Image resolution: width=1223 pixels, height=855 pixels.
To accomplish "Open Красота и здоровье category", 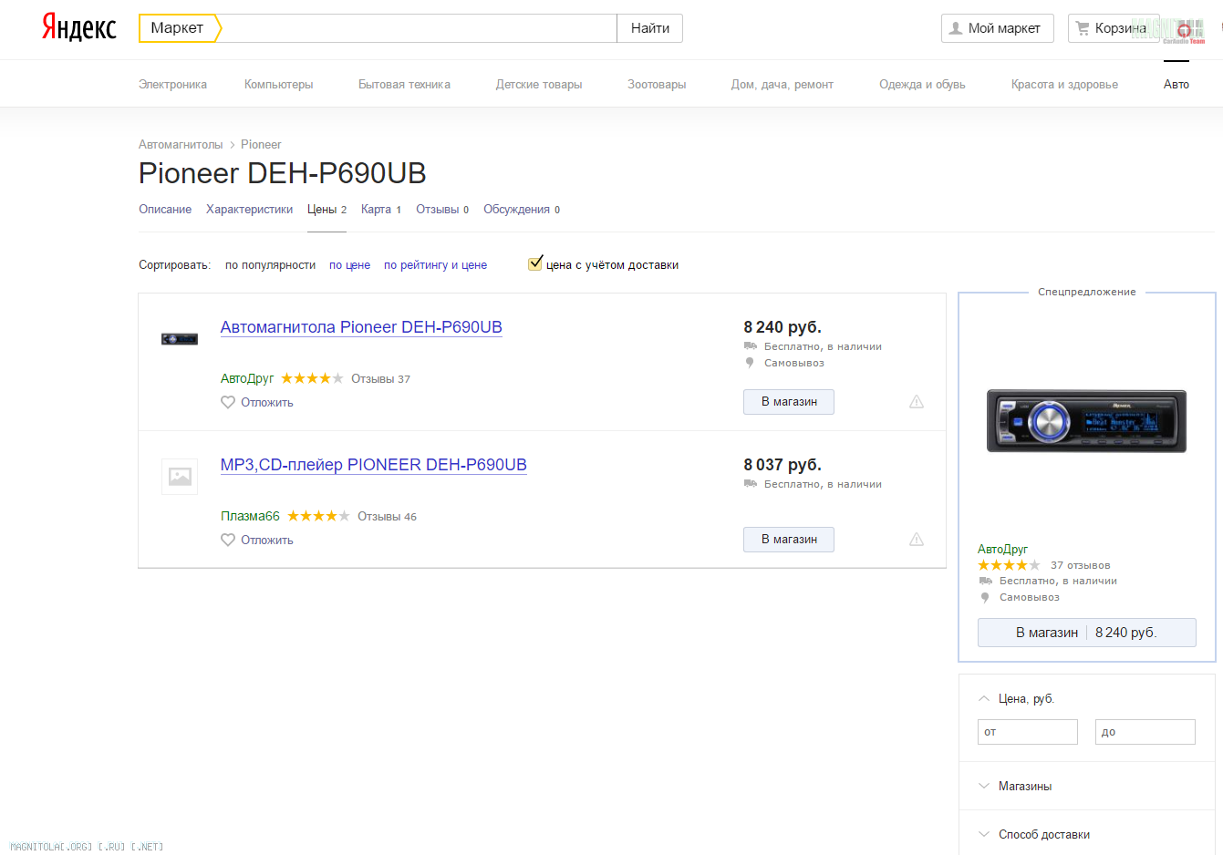I will [1064, 84].
